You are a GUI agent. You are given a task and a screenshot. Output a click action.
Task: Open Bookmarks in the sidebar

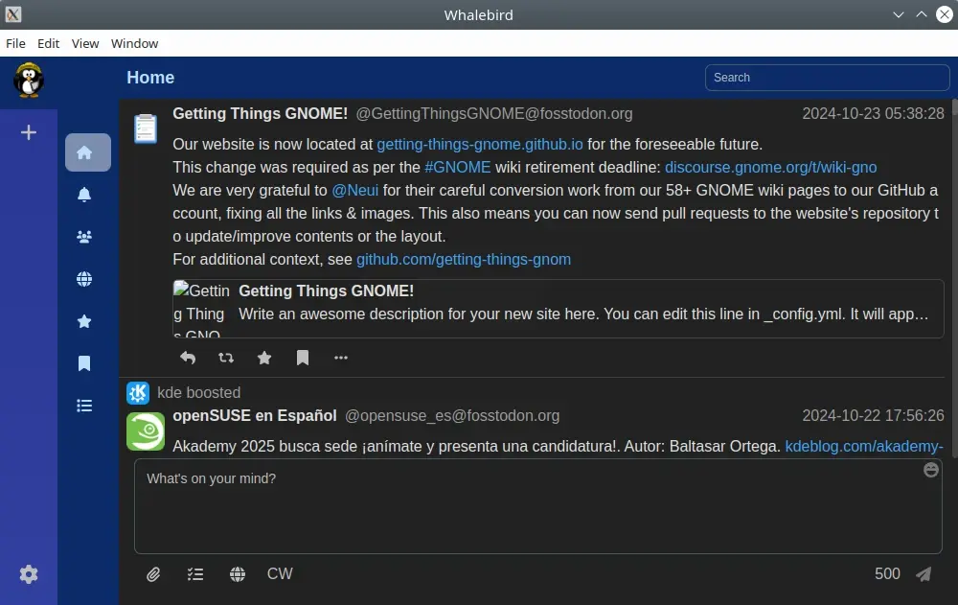coord(84,363)
